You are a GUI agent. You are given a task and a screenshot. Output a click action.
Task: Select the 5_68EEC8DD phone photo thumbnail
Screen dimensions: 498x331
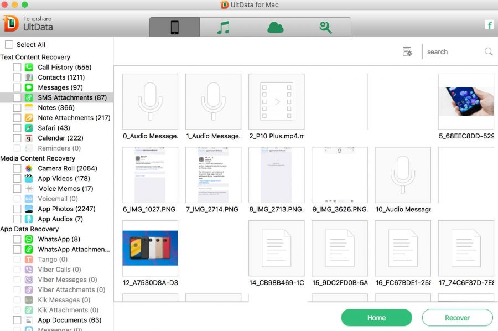tap(466, 102)
